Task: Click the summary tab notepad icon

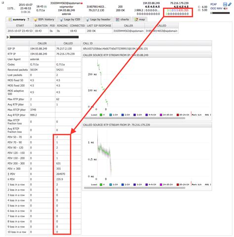Action: pyautogui.click(x=10, y=19)
